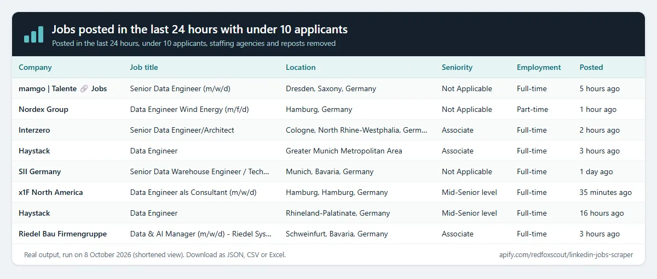Click the Real output, run on 8 October 2026 footer note
Viewport: 657px width, 279px height.
(x=155, y=254)
